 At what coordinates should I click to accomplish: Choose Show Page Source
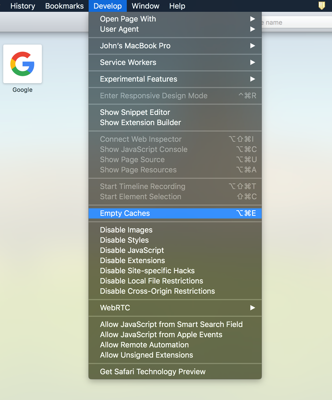[x=175, y=159]
